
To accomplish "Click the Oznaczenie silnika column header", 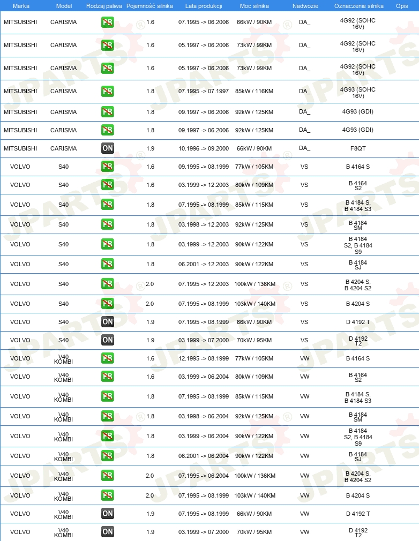I will pyautogui.click(x=359, y=6).
